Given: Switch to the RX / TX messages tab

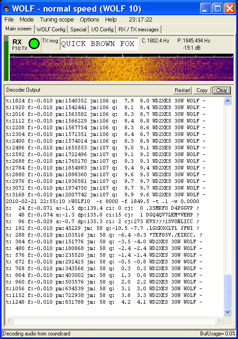Looking at the screenshot, I should tap(139, 30).
